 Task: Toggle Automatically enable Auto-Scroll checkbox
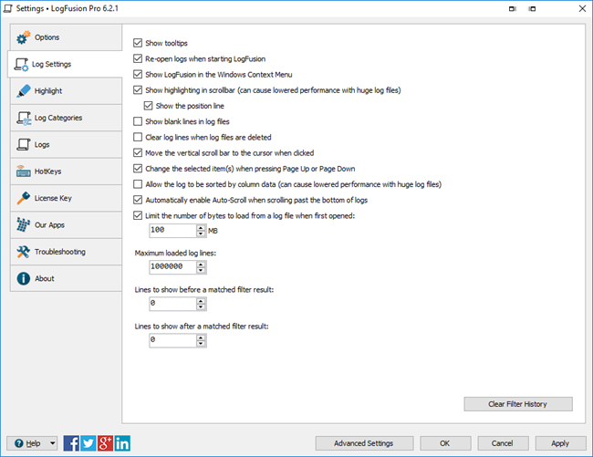coord(138,200)
